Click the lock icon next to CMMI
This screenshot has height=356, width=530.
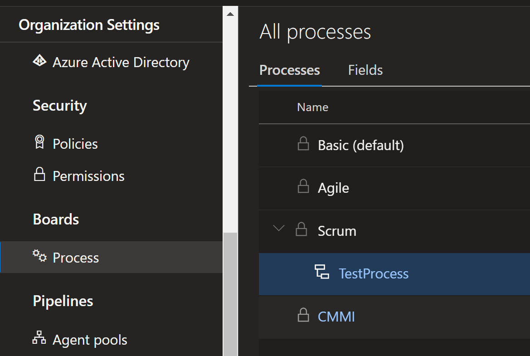303,315
